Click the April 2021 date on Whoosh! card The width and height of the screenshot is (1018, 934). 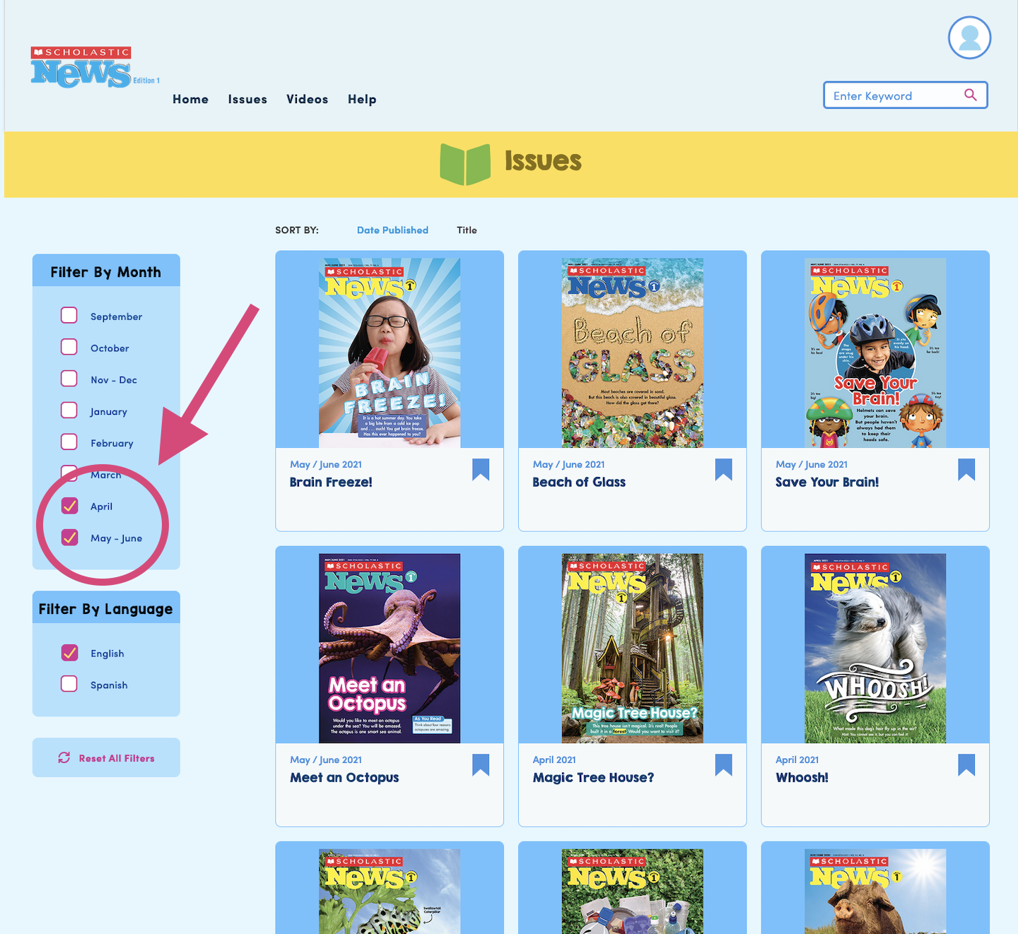797,759
